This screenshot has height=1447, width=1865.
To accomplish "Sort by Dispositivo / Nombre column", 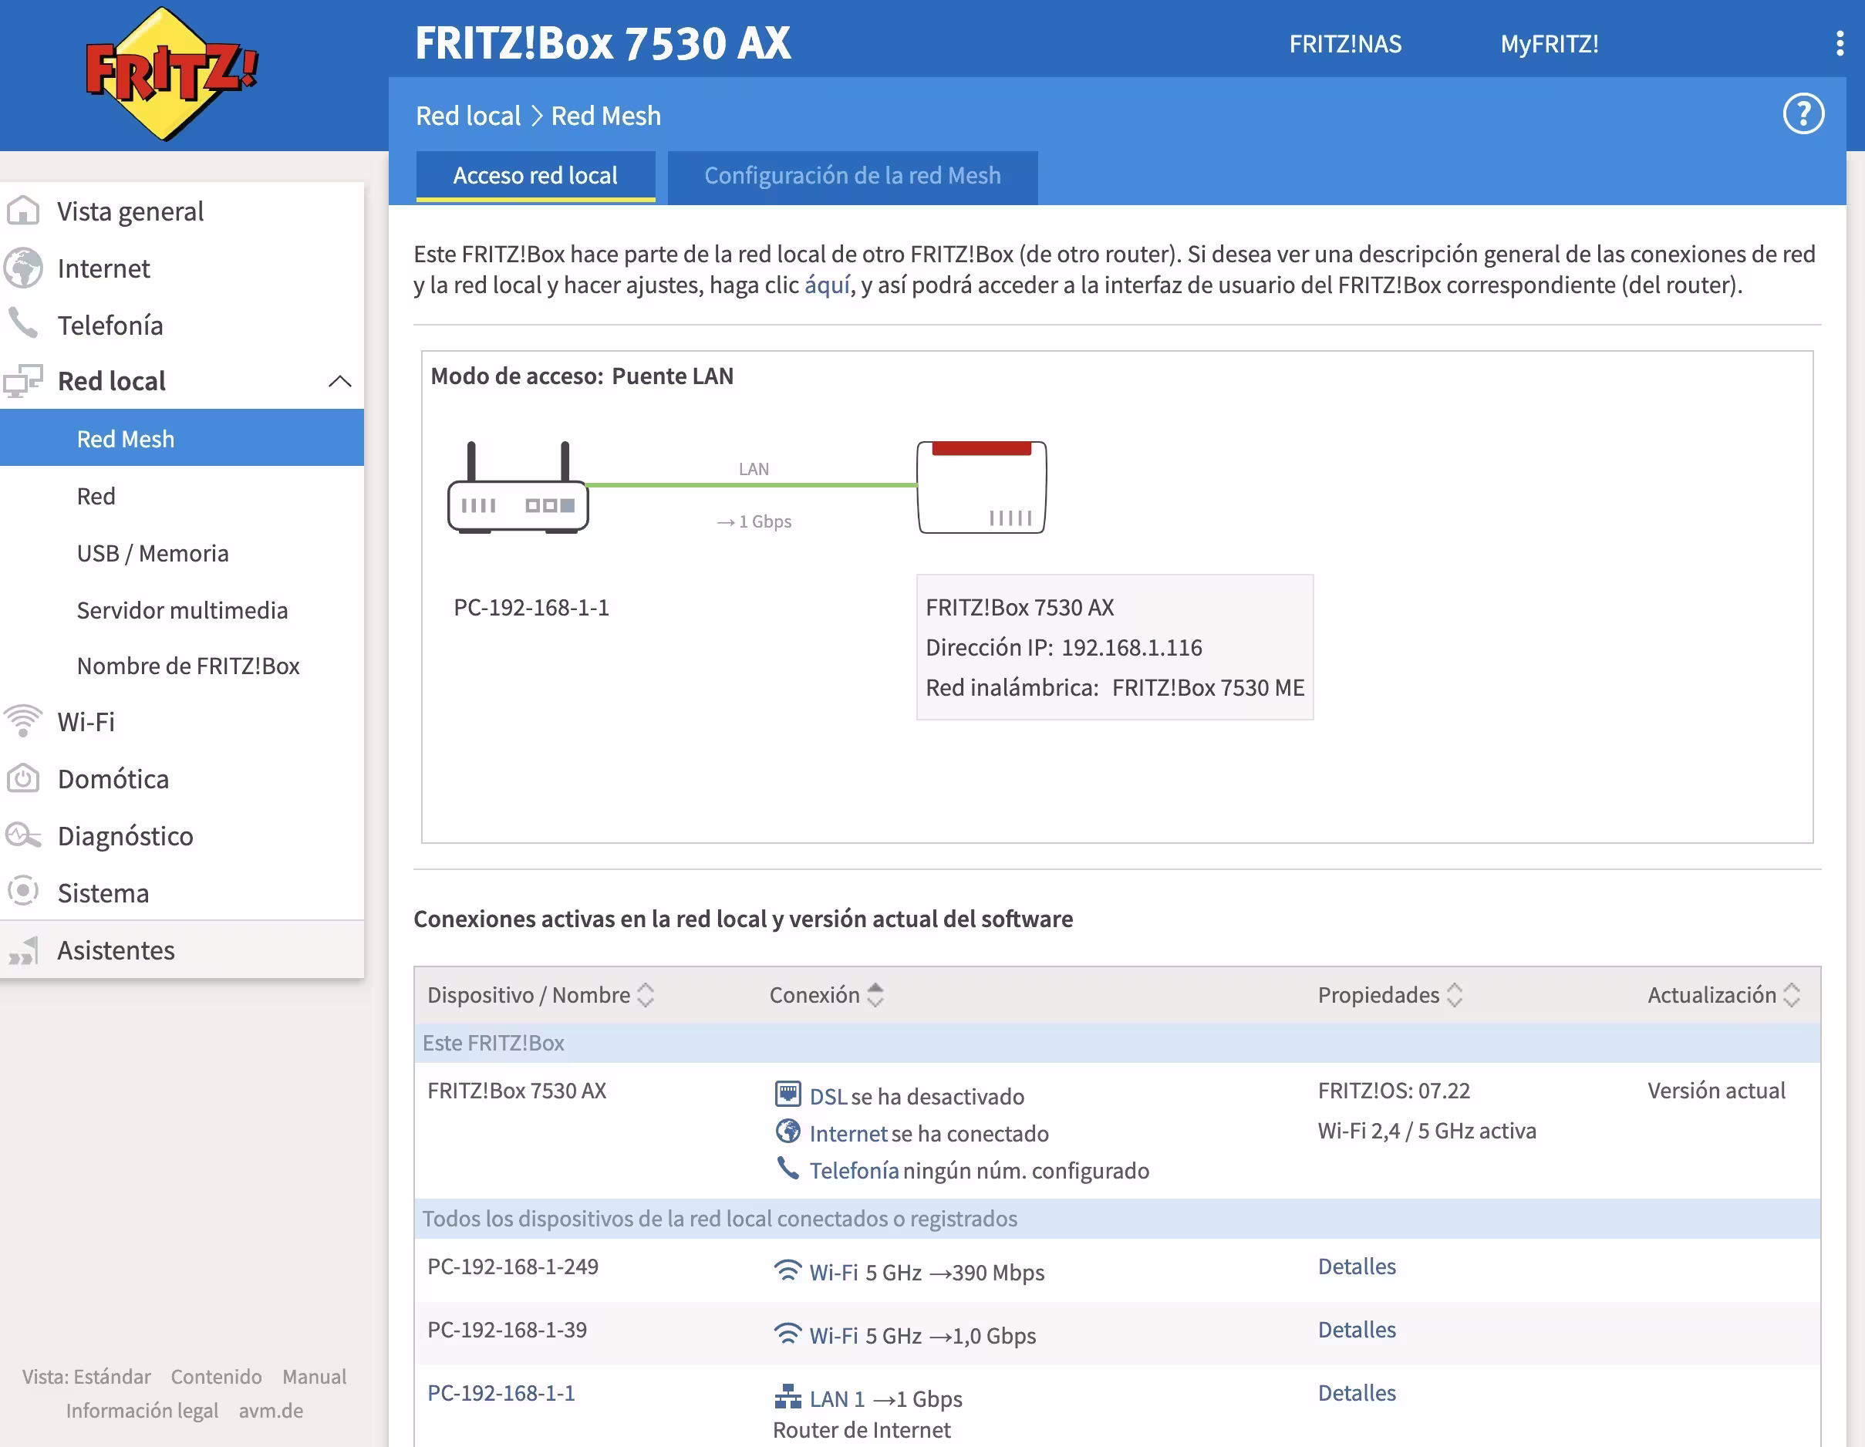I will (x=646, y=994).
